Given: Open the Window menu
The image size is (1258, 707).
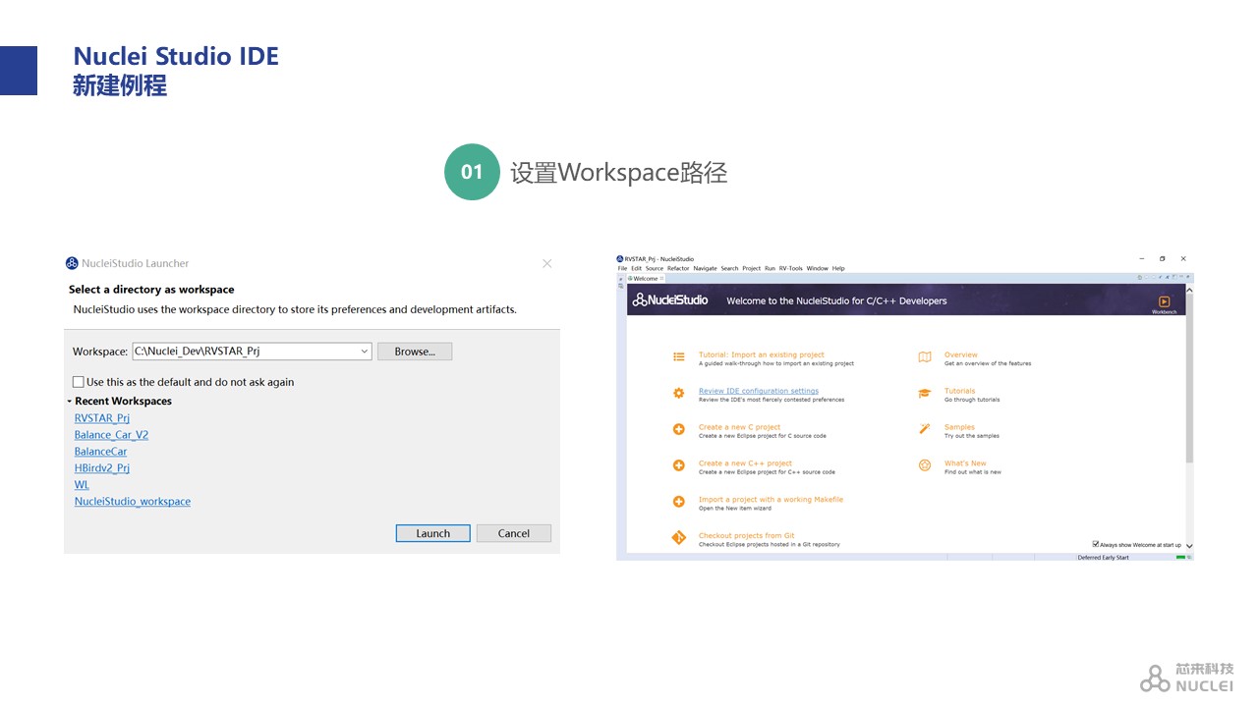Looking at the screenshot, I should [x=818, y=268].
